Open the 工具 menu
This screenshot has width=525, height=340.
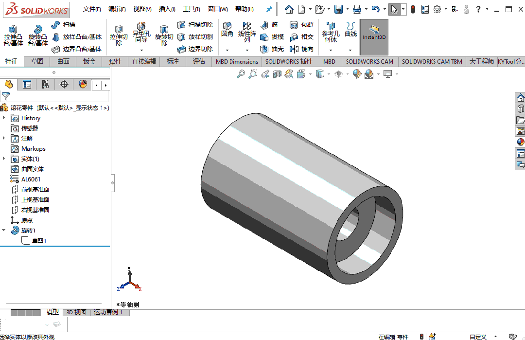(192, 9)
